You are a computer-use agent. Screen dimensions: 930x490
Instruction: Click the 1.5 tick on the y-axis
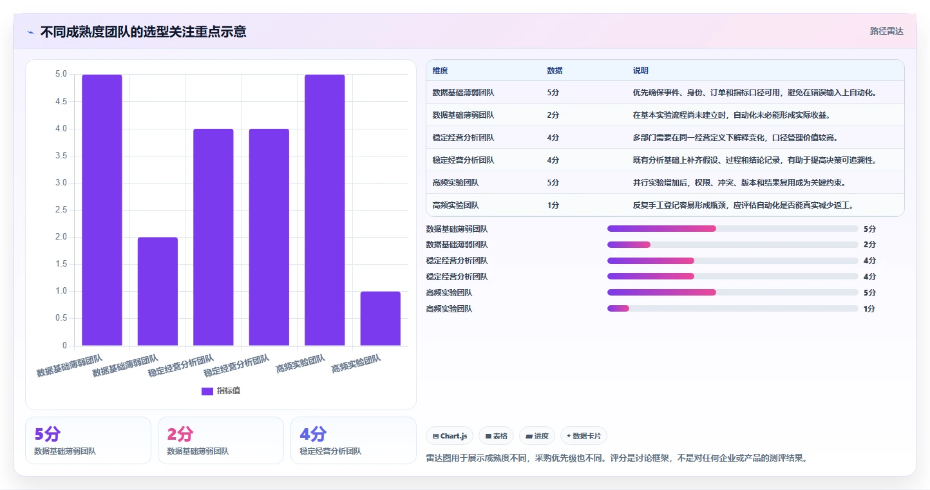click(61, 264)
